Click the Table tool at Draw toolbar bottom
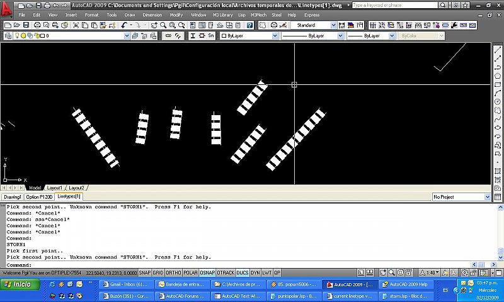This screenshot has height=302, width=504. coord(498,197)
